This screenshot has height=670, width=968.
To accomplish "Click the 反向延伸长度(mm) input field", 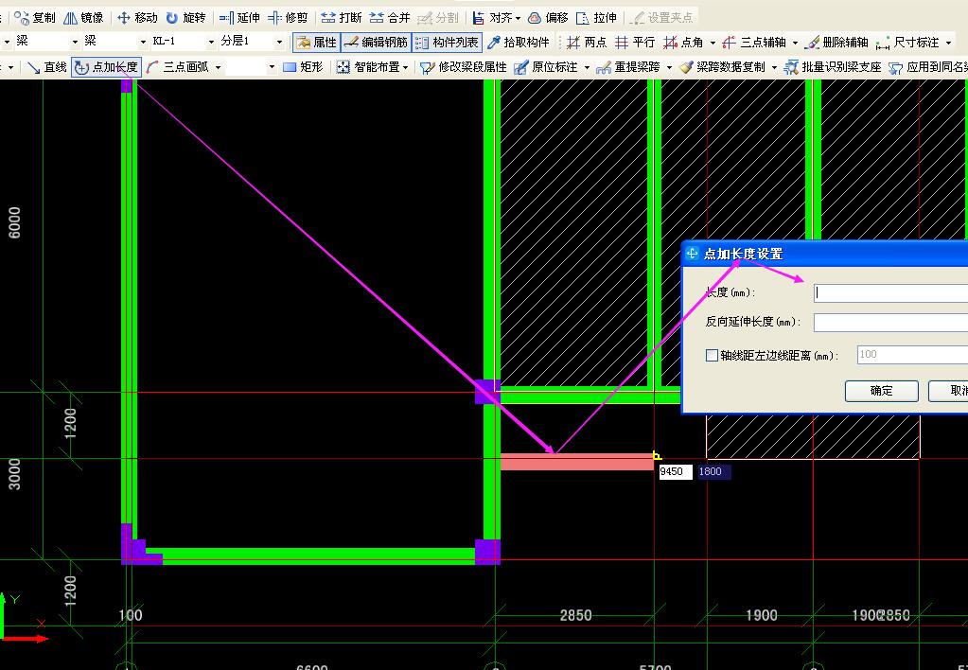I will point(890,323).
